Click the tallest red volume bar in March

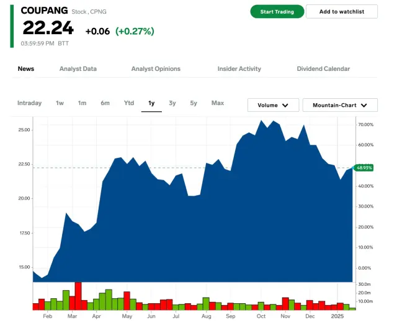[78, 296]
